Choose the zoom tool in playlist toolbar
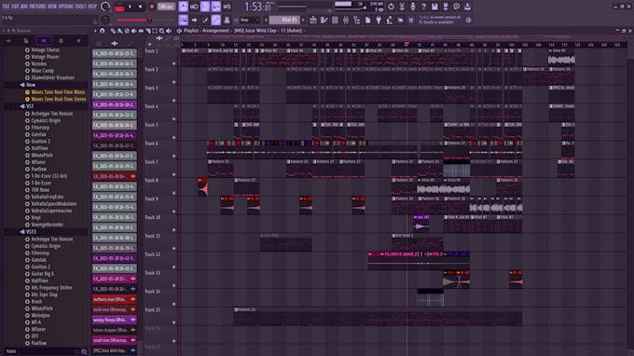634x356 pixels. click(161, 31)
